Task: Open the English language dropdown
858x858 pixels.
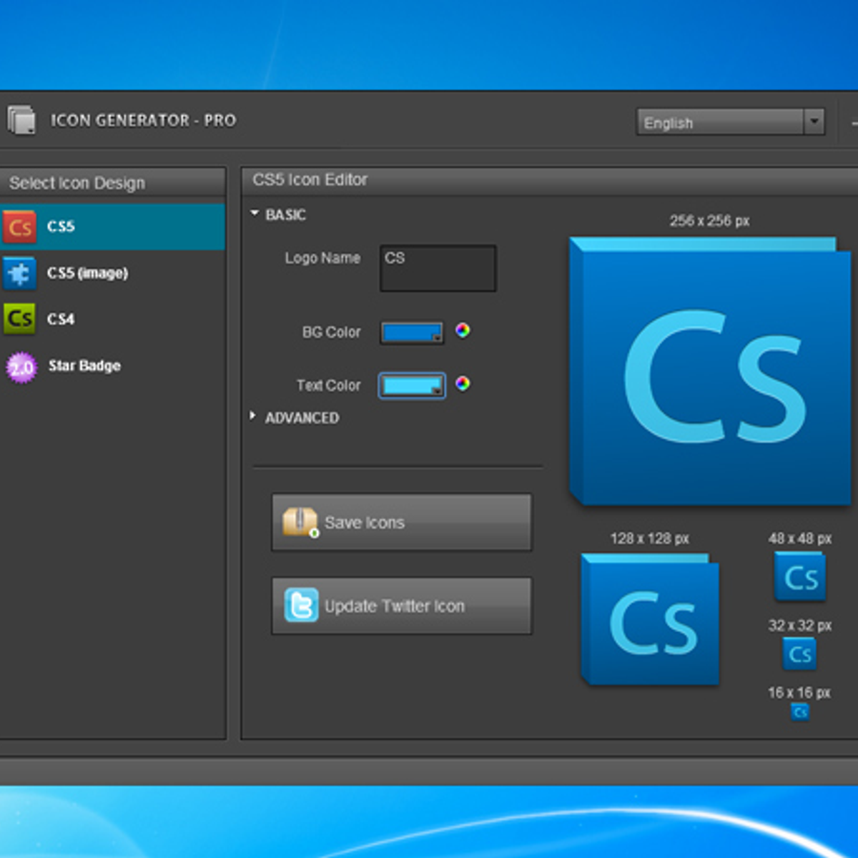Action: (730, 122)
